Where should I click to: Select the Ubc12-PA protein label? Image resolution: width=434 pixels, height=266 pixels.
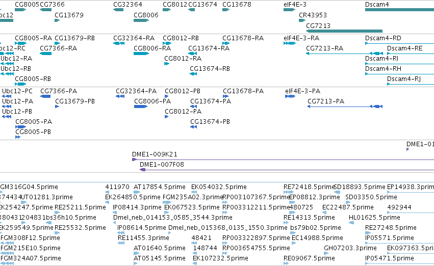click(18, 101)
